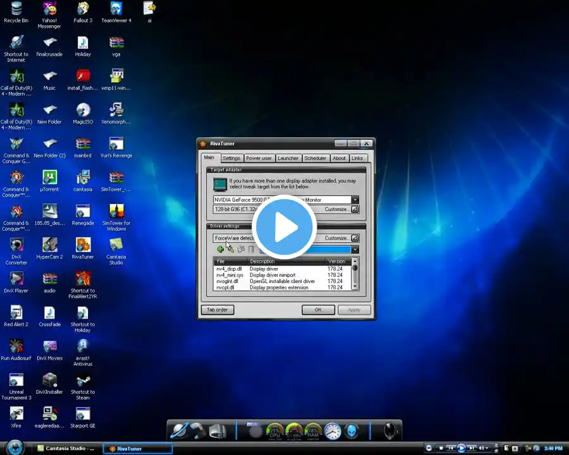Click the Recycle Bin desktop icon
Viewport: 569px width, 455px height.
click(x=16, y=13)
